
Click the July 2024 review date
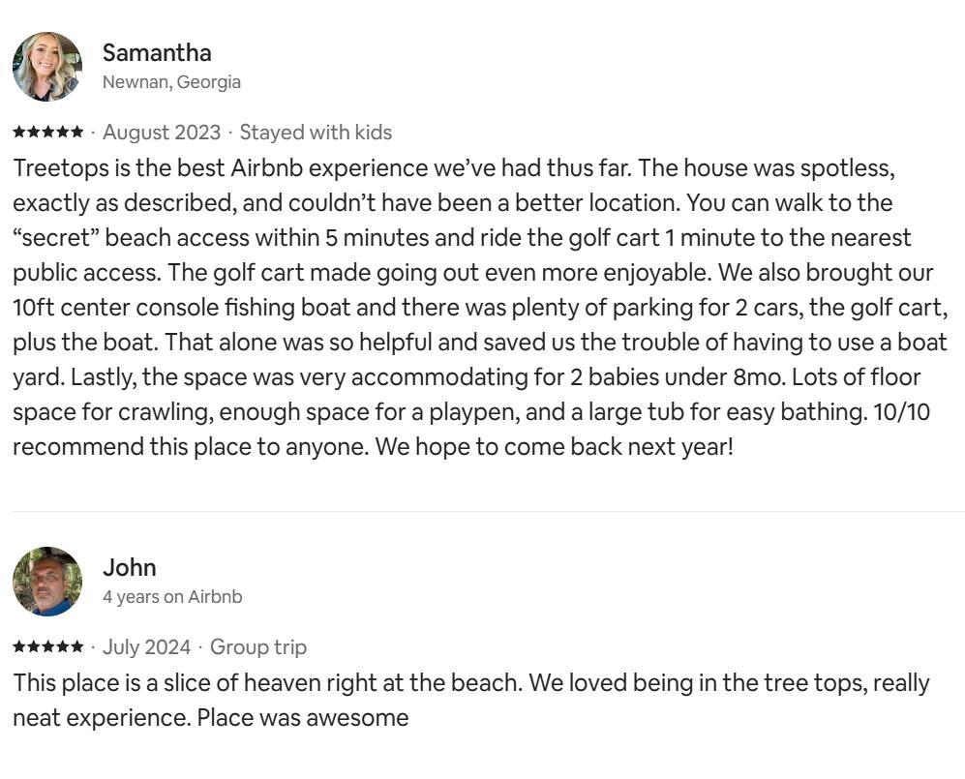[146, 647]
